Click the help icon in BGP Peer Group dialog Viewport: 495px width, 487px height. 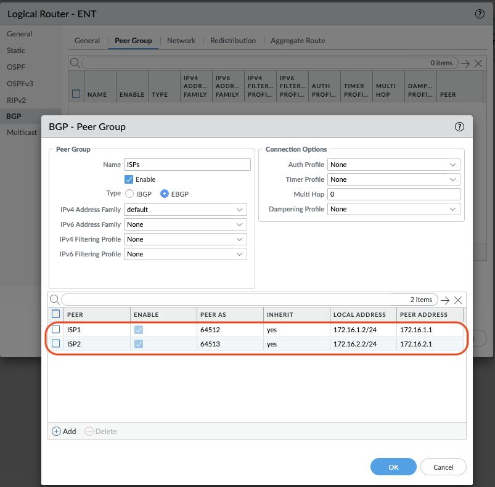click(459, 127)
